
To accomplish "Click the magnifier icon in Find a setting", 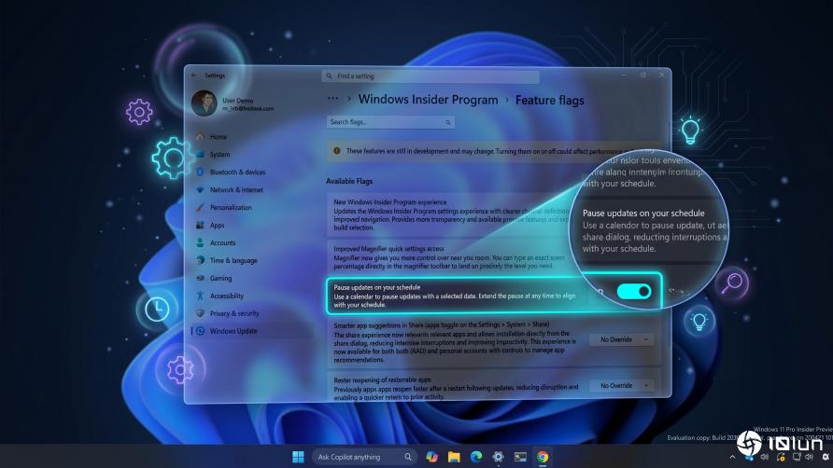I will [x=329, y=76].
